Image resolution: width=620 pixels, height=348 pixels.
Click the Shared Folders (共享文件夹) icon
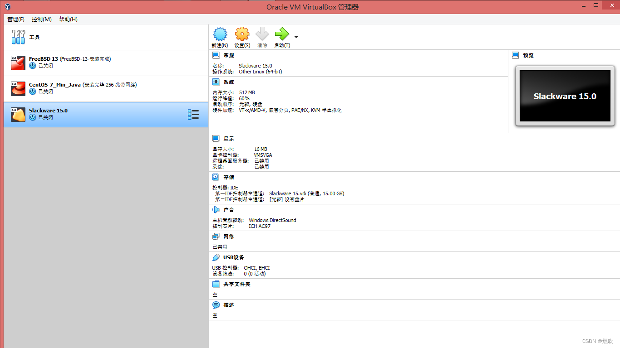(x=216, y=284)
